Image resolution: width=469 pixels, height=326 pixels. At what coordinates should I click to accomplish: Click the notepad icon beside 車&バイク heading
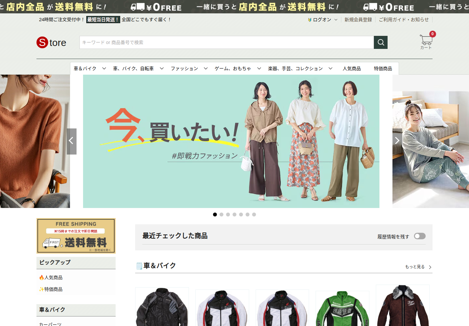[139, 266]
